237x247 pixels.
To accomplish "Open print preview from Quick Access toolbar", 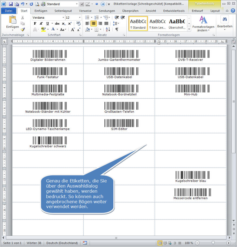I will [x=37, y=4].
